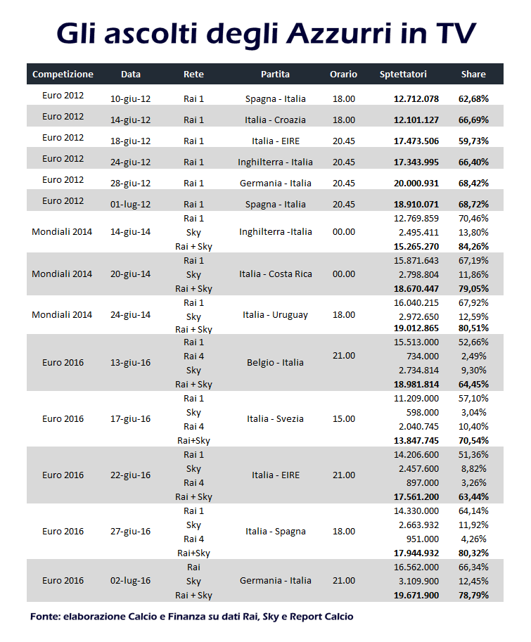The width and height of the screenshot is (531, 642).
Task: Click the 84,26% share value
Action: click(x=473, y=247)
